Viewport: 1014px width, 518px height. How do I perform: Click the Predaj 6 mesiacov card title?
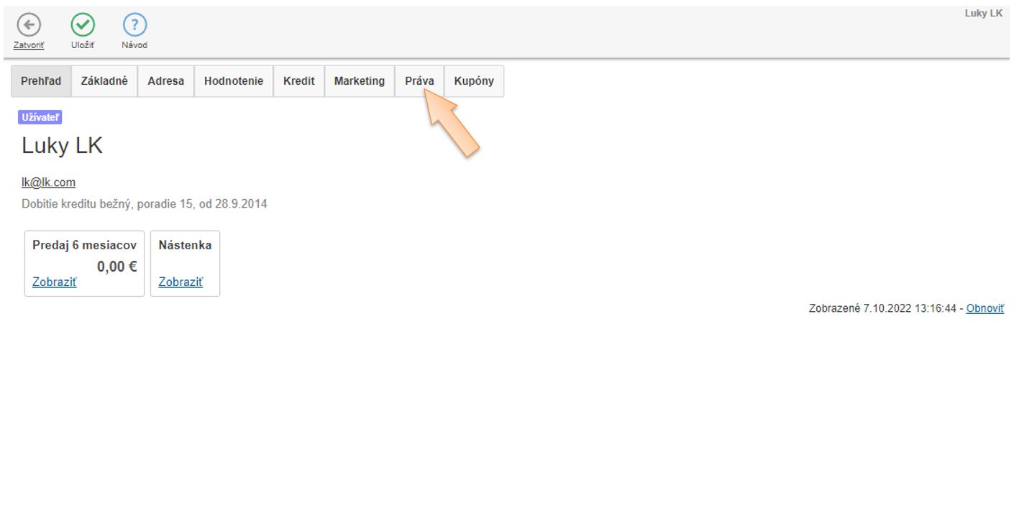[x=84, y=245]
